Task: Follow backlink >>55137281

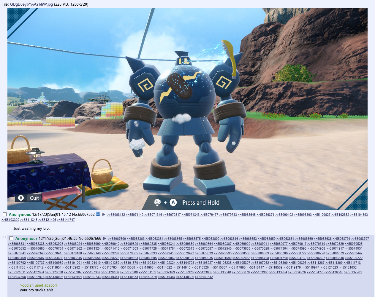Action: [353, 272]
